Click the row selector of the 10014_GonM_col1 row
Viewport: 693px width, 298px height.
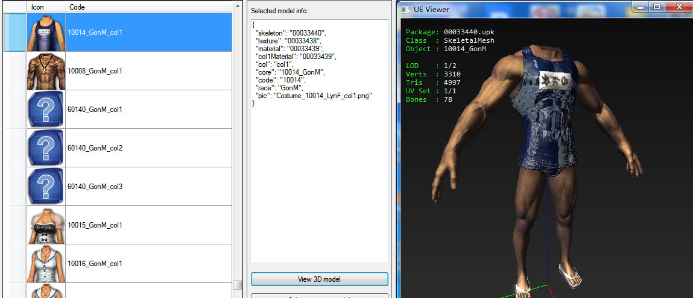14,32
